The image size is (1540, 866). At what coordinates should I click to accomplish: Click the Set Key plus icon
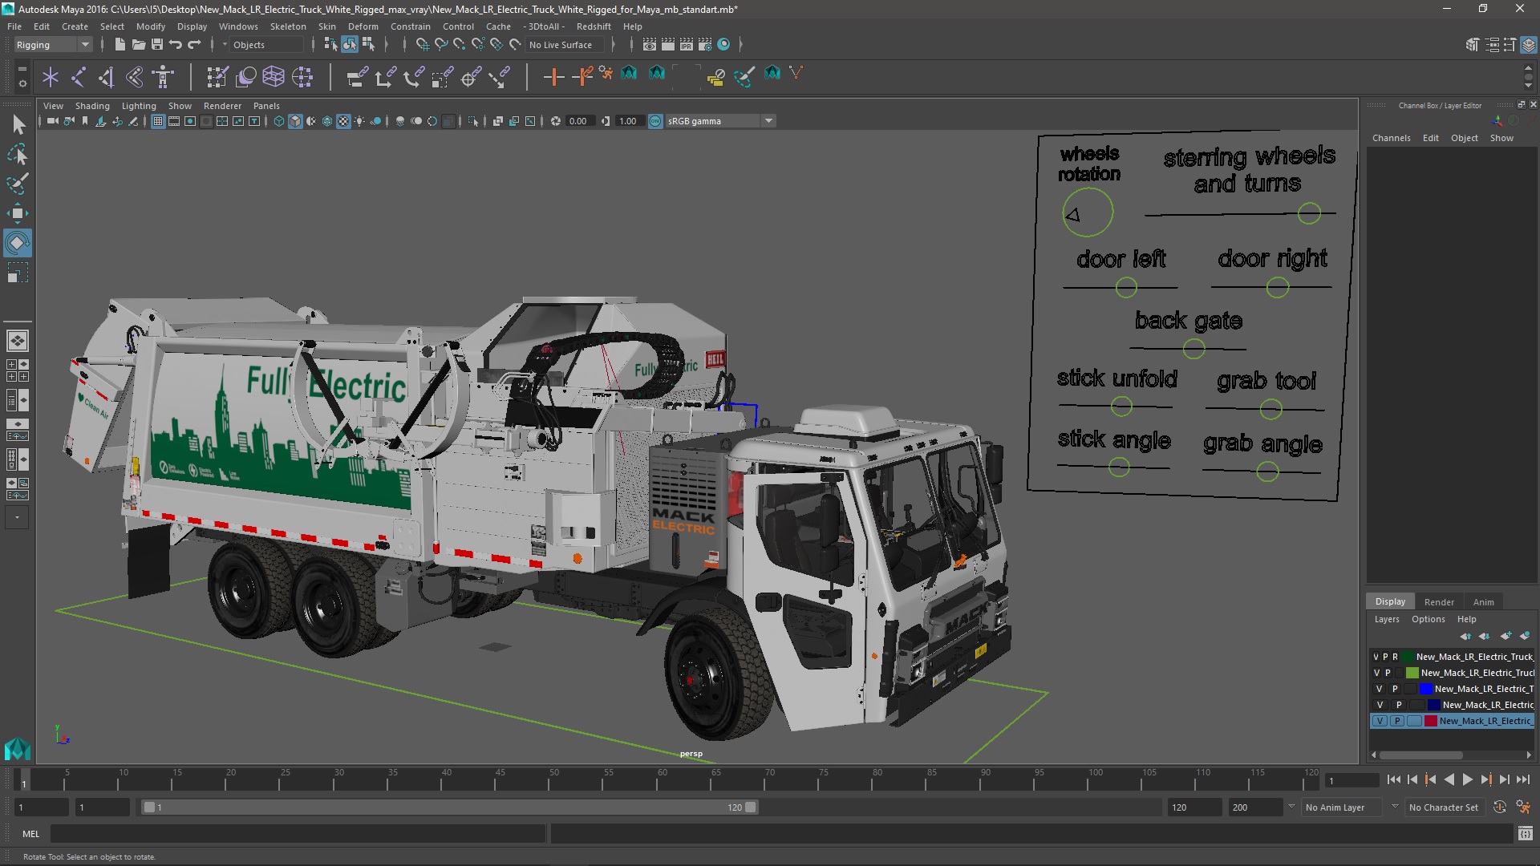click(553, 77)
